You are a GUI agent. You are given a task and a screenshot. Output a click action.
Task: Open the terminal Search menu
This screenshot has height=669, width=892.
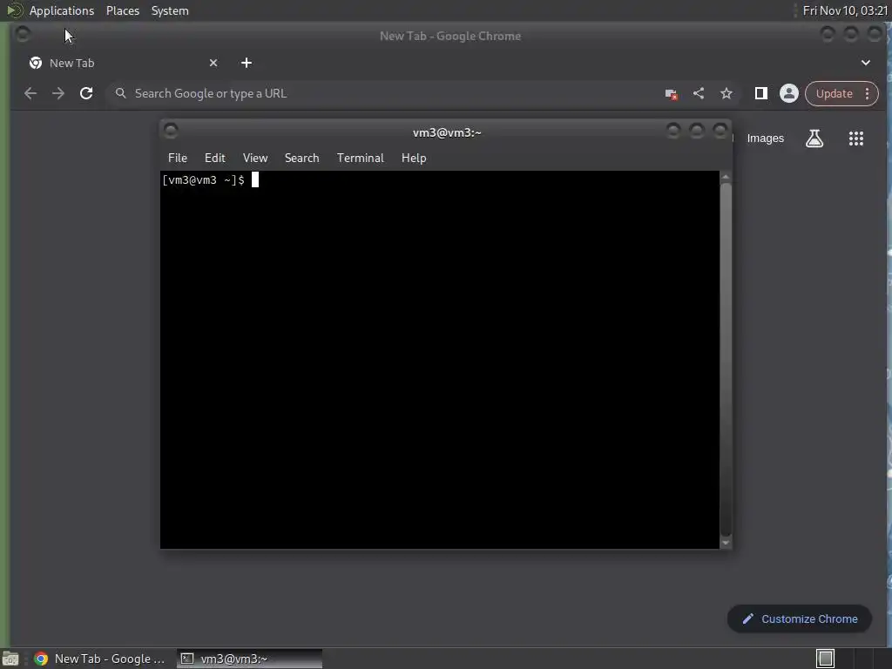point(301,158)
